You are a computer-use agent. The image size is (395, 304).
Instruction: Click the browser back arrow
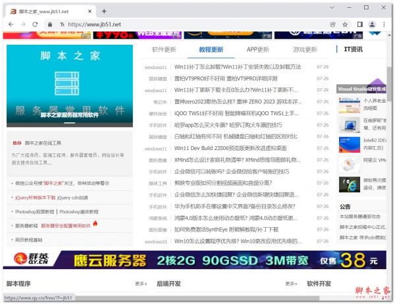point(11,24)
